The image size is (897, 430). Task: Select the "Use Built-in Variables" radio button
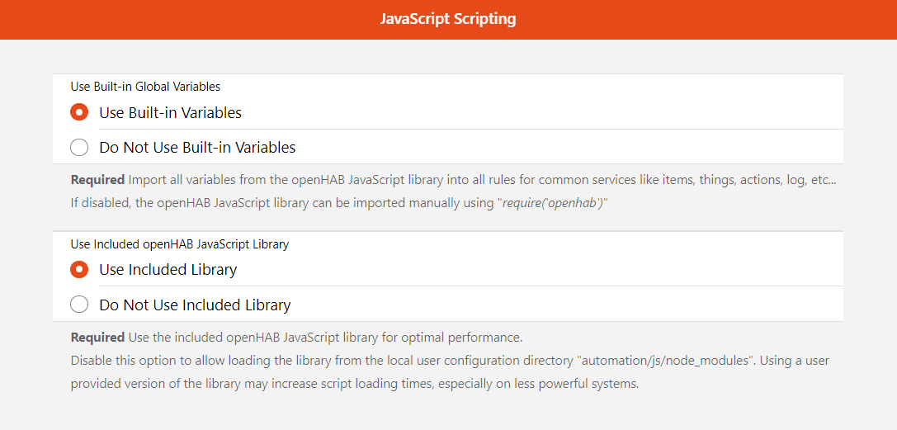click(79, 112)
